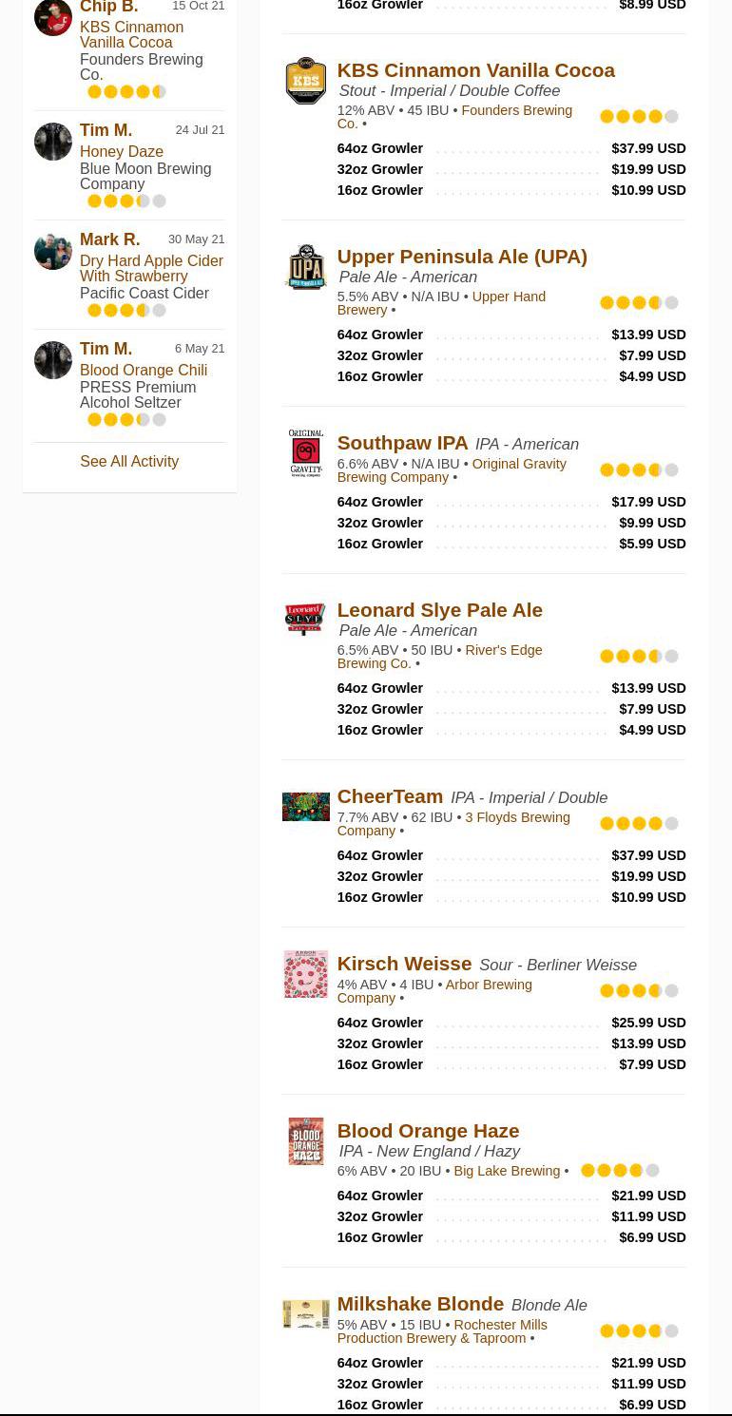Click the Blood Orange Haze label icon
The height and width of the screenshot is (1416, 732).
[x=305, y=1141]
